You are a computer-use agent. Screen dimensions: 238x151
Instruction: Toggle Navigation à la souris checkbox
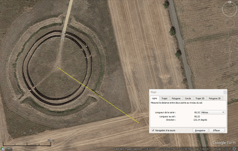153,130
